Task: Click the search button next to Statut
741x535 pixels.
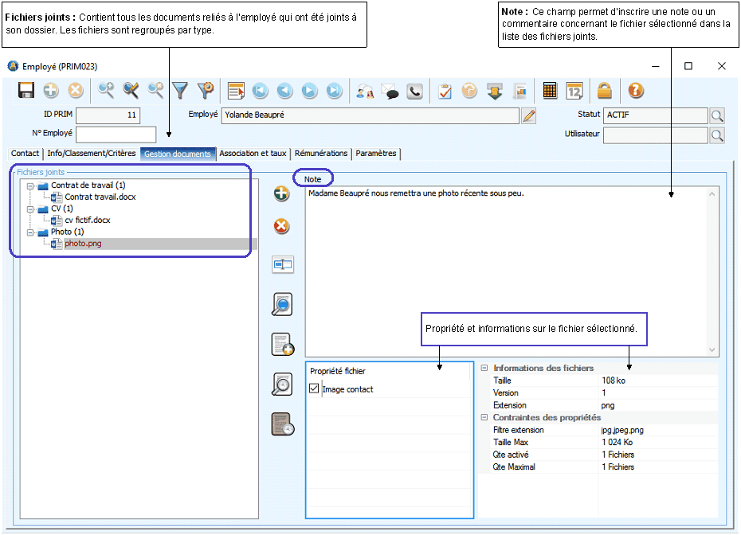Action: pyautogui.click(x=717, y=116)
